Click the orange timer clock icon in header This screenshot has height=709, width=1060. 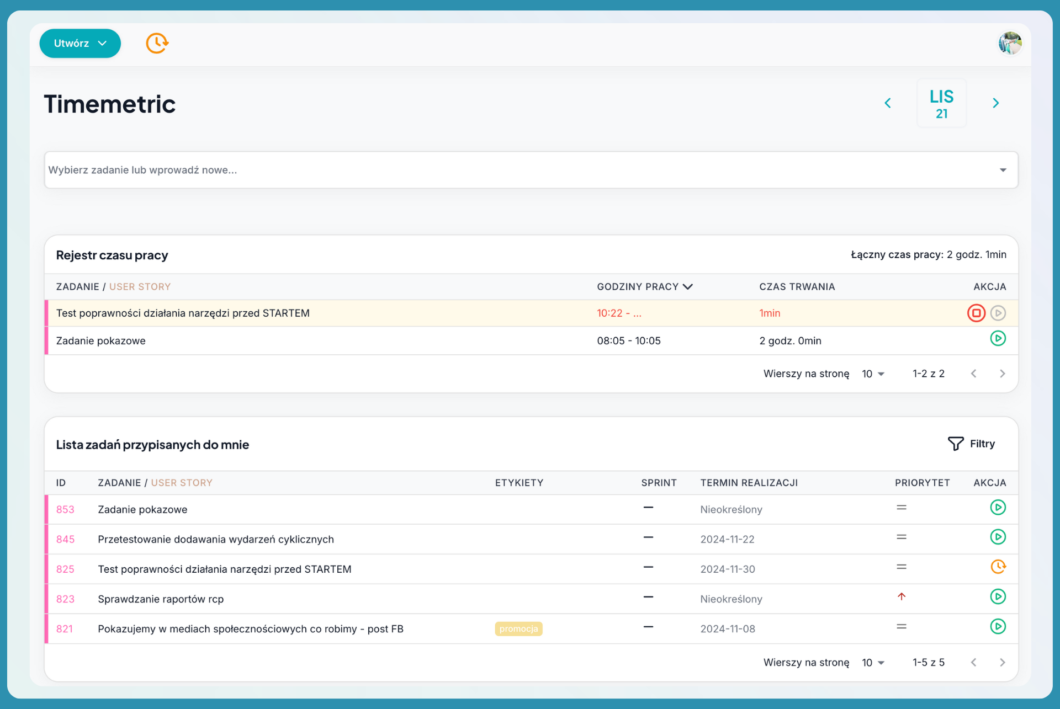pos(157,43)
